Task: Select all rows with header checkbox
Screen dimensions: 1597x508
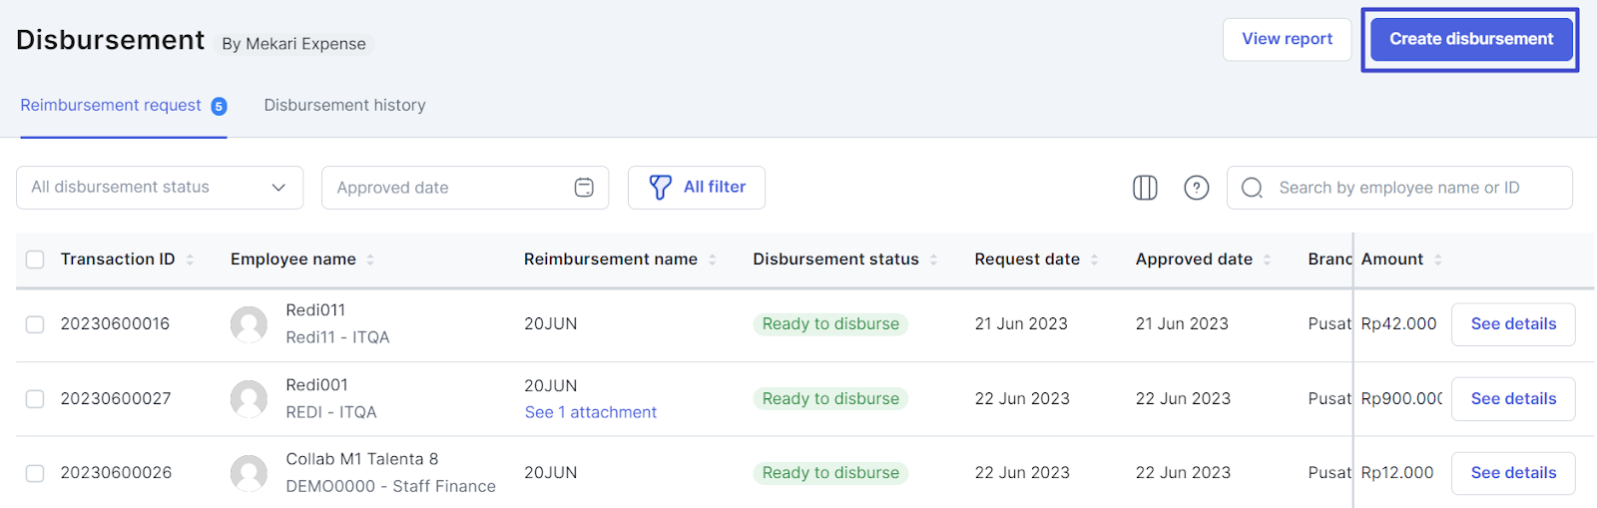Action: [x=35, y=259]
